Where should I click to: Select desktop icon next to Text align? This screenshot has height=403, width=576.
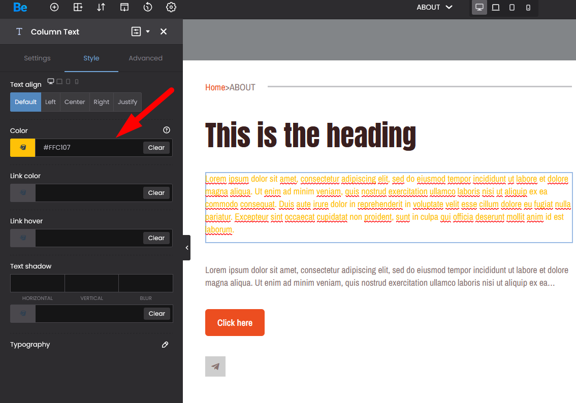(x=51, y=82)
